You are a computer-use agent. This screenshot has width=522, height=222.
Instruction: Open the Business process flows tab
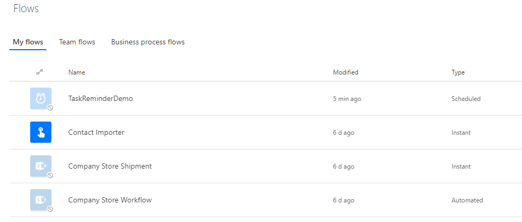click(148, 42)
